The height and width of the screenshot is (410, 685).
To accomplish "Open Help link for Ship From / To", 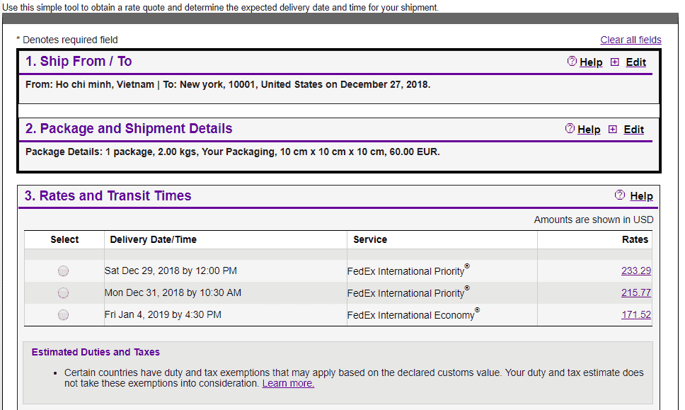I will [x=591, y=62].
